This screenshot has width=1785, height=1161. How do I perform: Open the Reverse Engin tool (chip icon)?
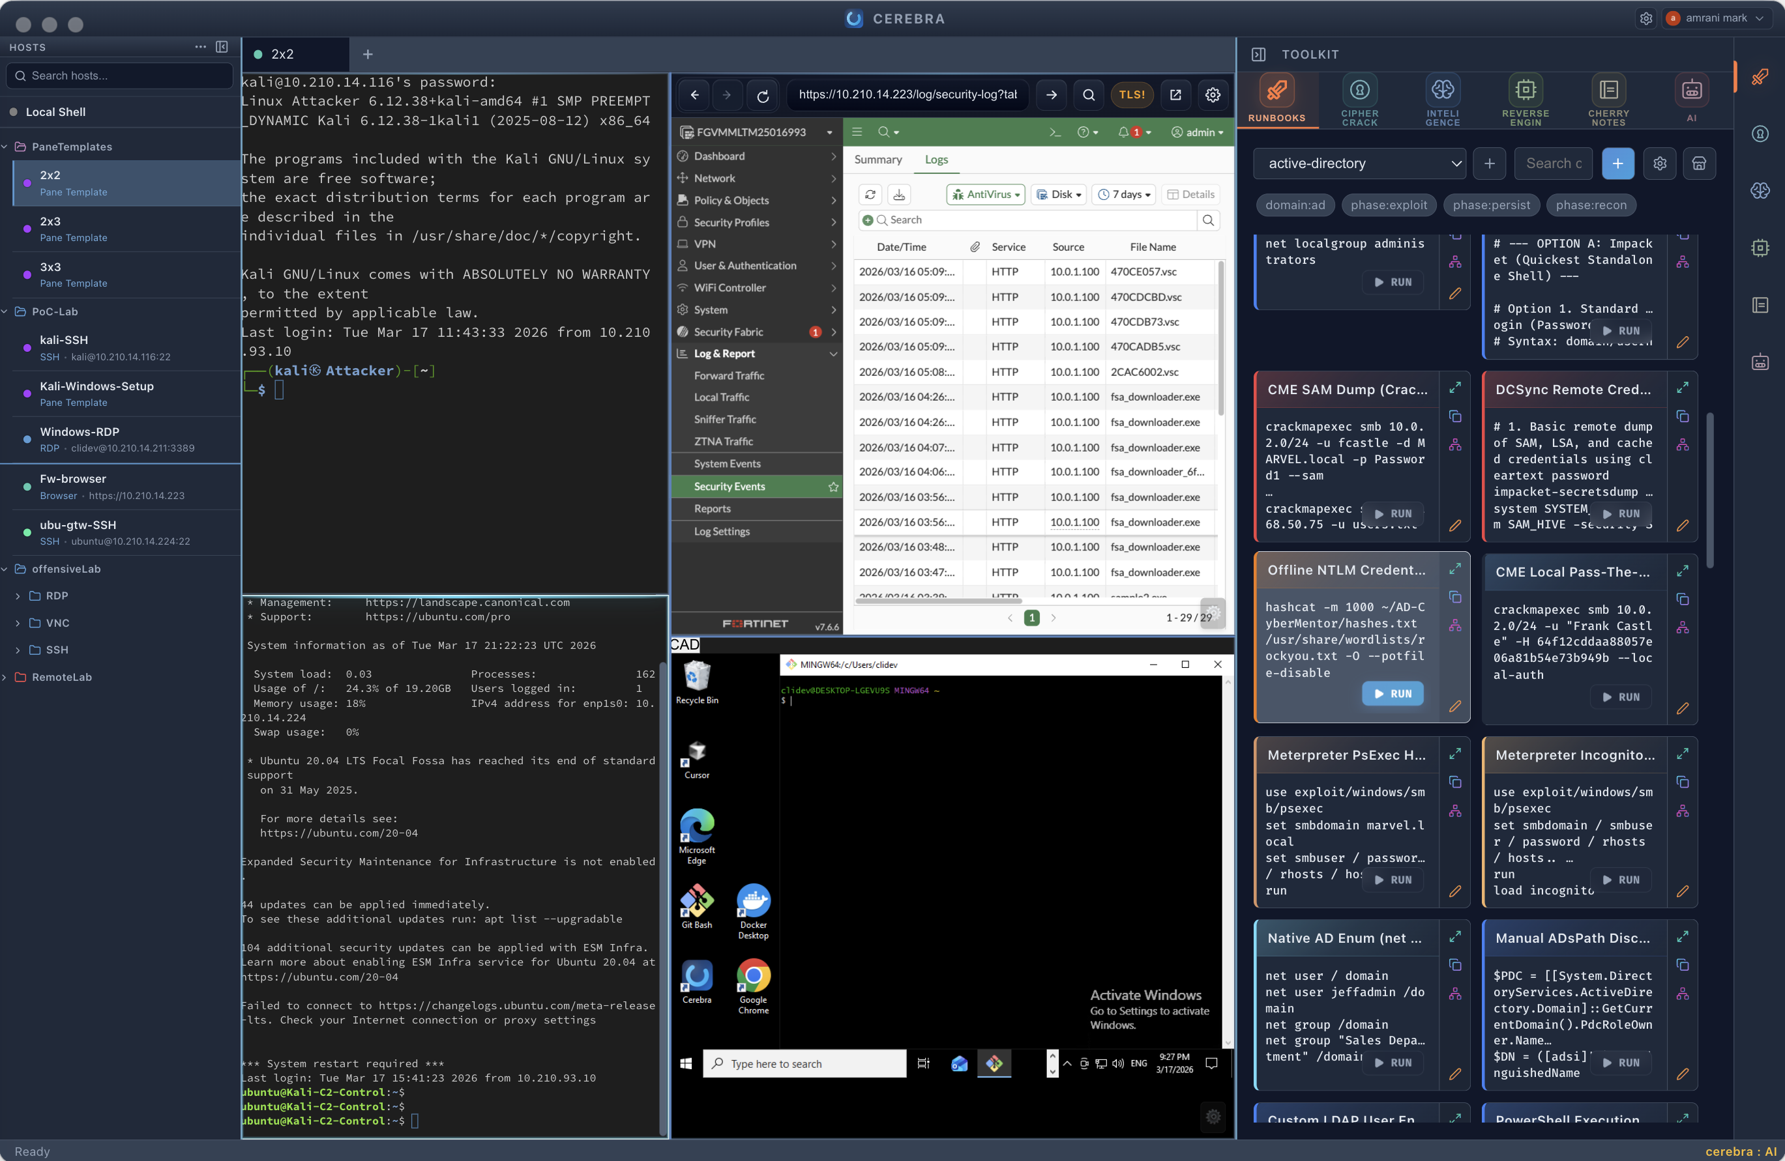pyautogui.click(x=1526, y=98)
